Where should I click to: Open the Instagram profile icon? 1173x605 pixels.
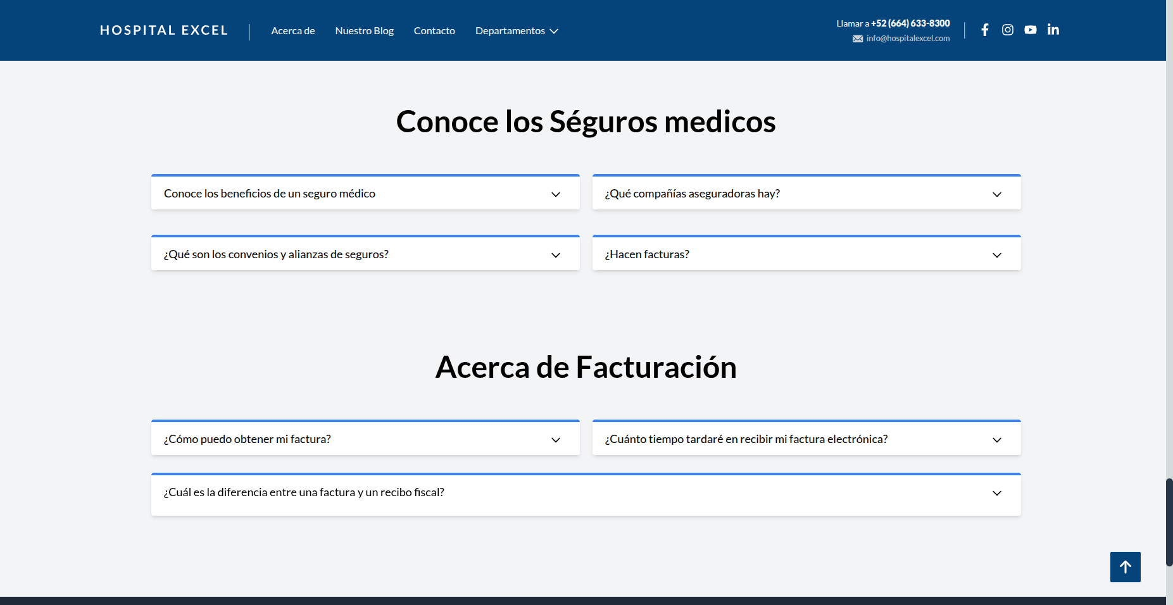click(1008, 30)
